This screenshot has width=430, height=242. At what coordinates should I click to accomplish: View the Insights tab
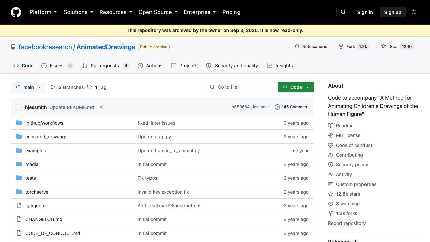coord(280,66)
